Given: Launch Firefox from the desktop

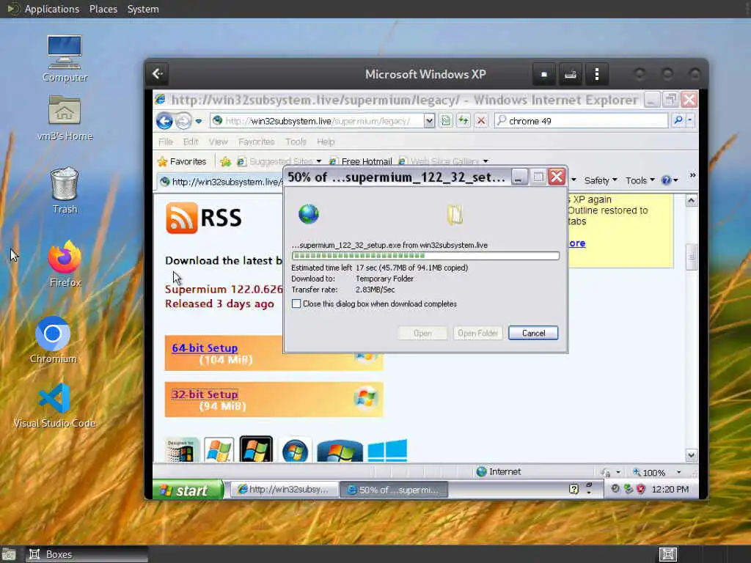Looking at the screenshot, I should pos(65,263).
